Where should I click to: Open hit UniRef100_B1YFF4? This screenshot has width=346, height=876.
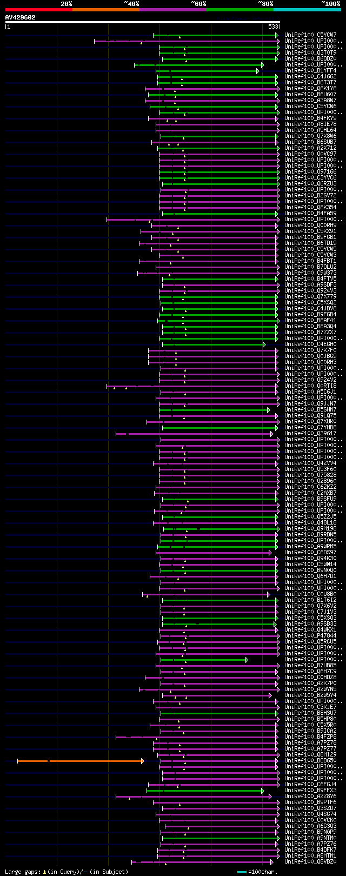pos(310,70)
